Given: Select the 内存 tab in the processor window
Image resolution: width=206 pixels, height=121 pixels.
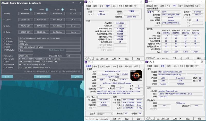Looking at the screenshot, I should coord(108,66).
